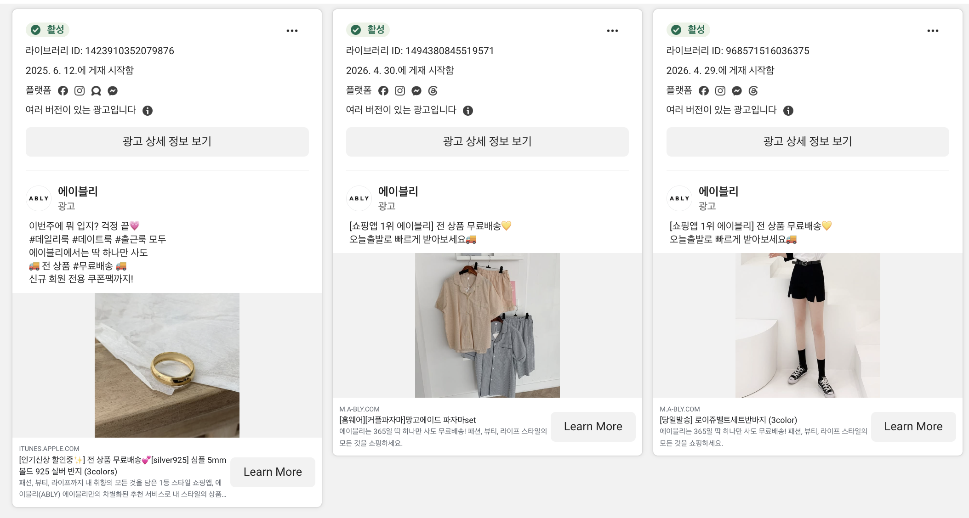Viewport: 969px width, 518px height.
Task: Click 활성 status badge on pajama ad card
Action: coord(368,29)
